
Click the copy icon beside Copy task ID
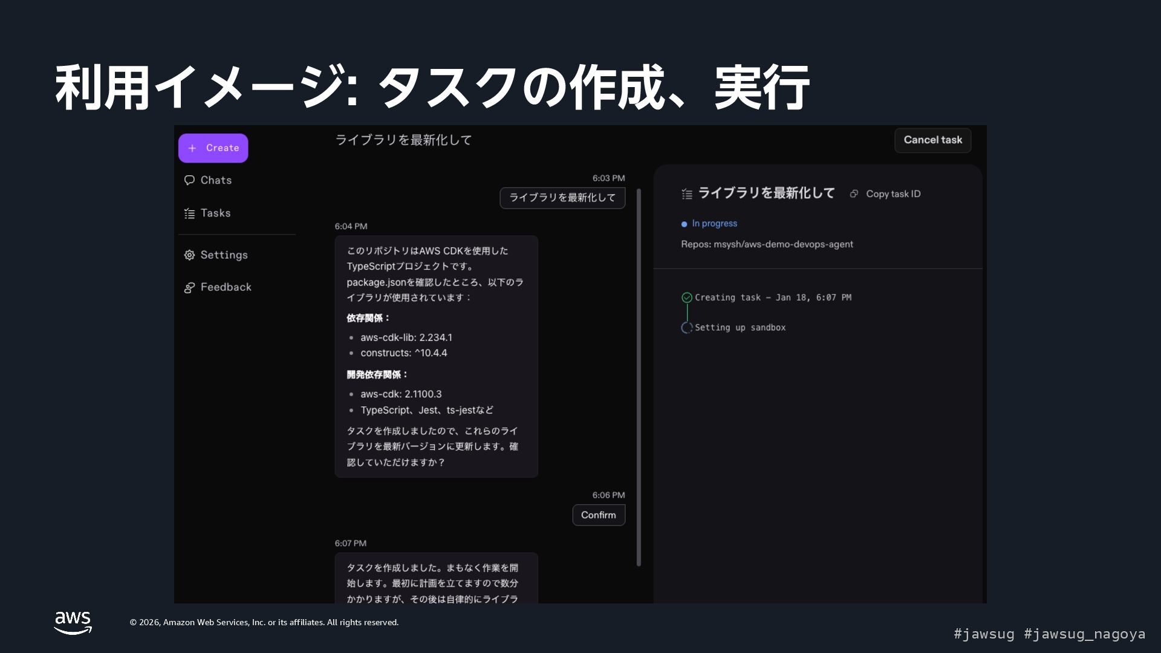click(x=854, y=194)
